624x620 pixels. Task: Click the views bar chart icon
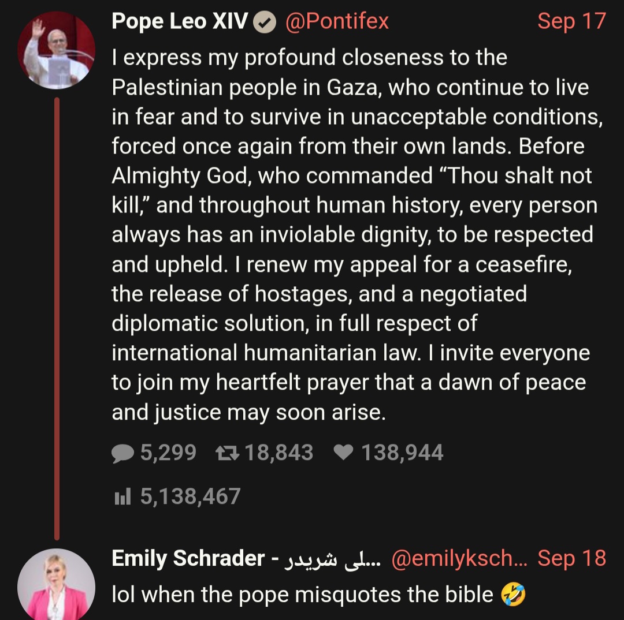pos(122,496)
